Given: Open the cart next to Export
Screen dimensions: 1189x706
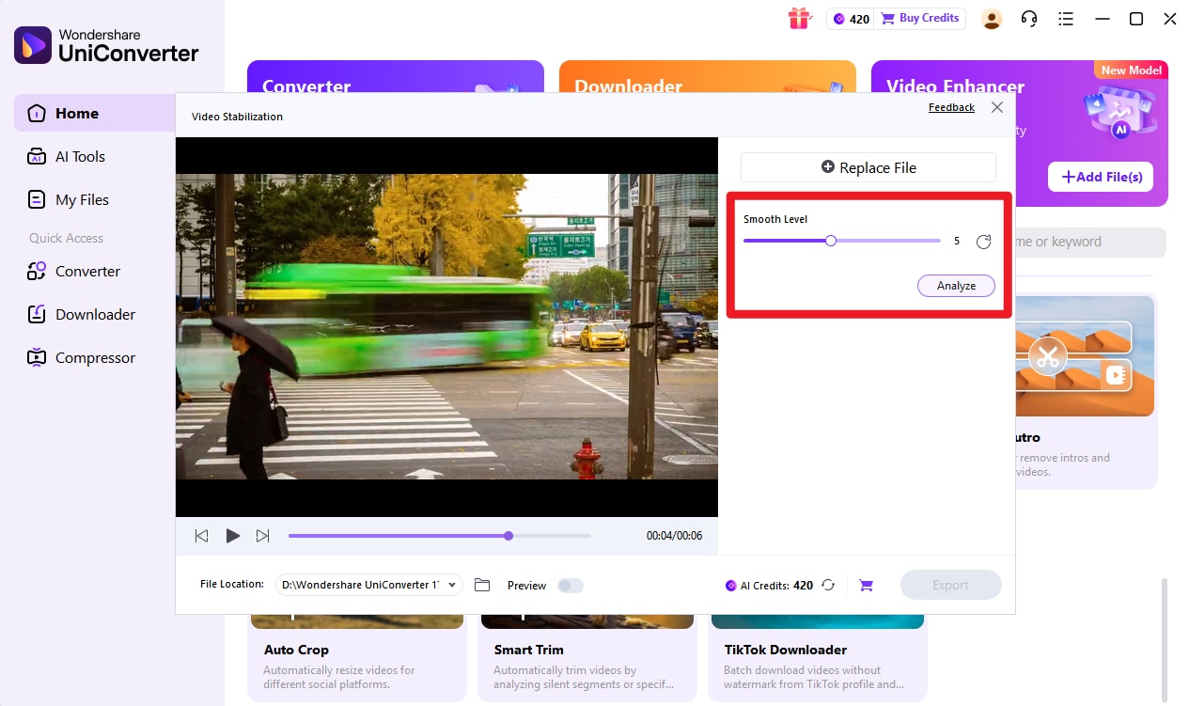Looking at the screenshot, I should point(866,585).
